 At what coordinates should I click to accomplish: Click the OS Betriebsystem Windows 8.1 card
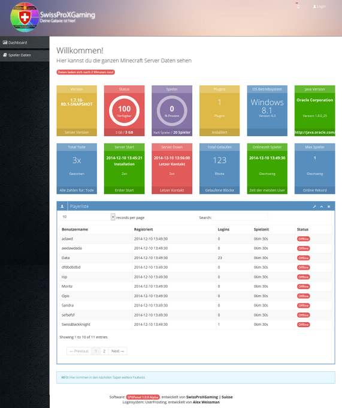pyautogui.click(x=267, y=110)
